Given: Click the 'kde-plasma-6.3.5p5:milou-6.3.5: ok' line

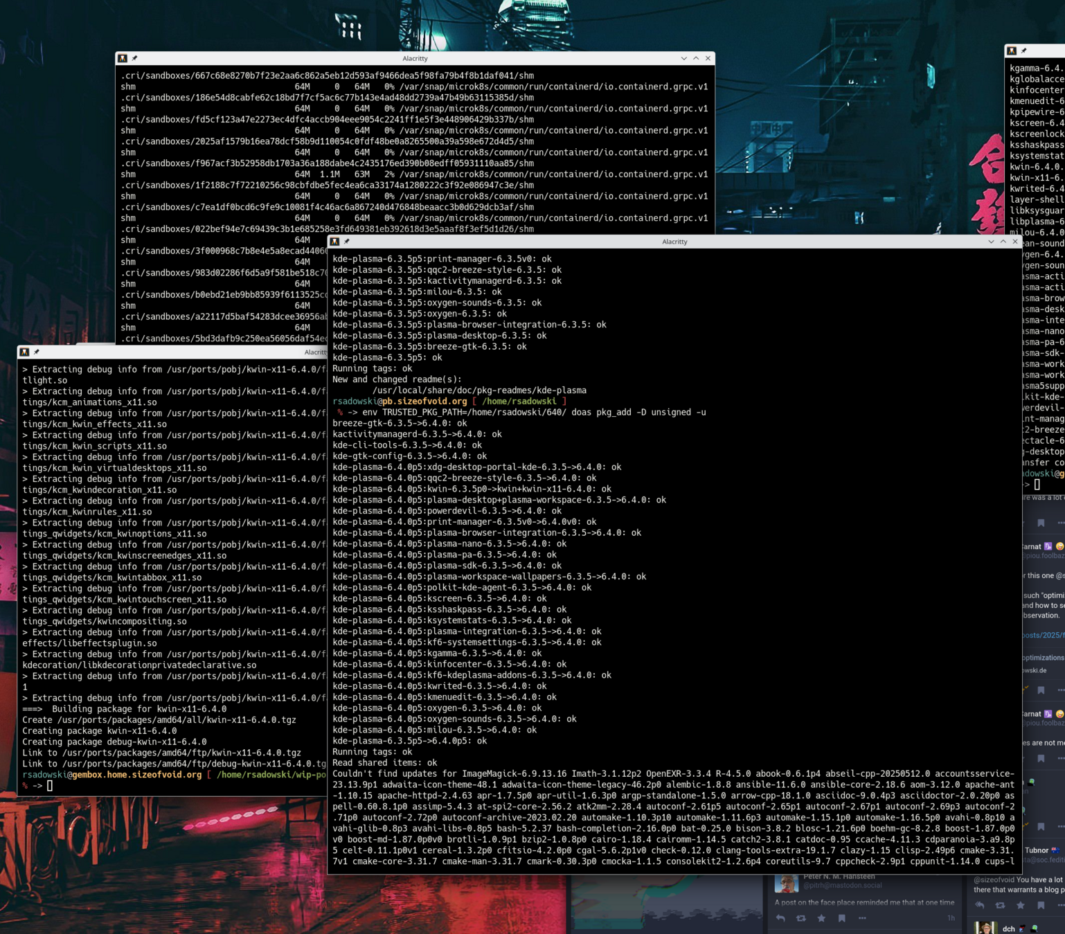Looking at the screenshot, I should (417, 292).
